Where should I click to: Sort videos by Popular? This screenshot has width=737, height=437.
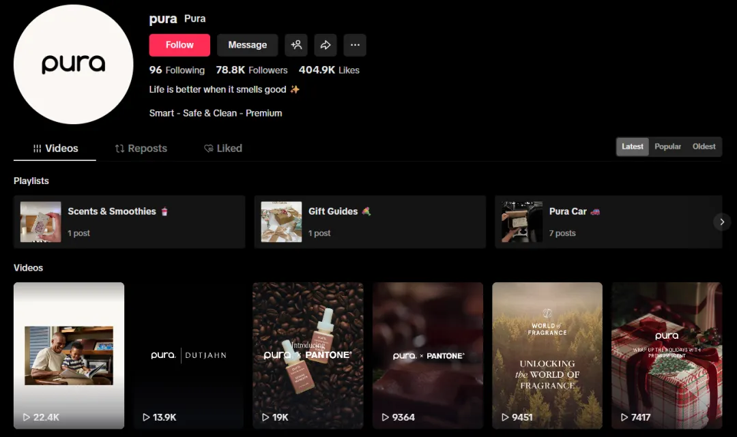point(667,147)
